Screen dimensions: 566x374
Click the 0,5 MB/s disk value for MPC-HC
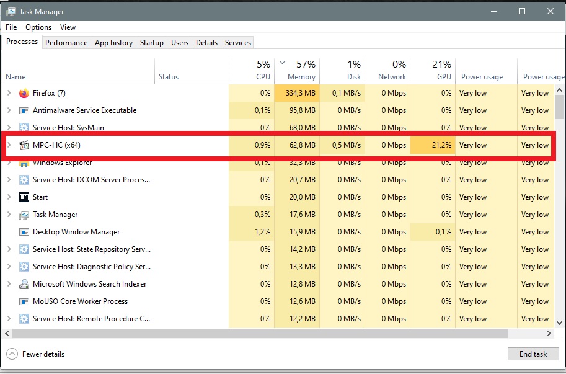coord(342,145)
